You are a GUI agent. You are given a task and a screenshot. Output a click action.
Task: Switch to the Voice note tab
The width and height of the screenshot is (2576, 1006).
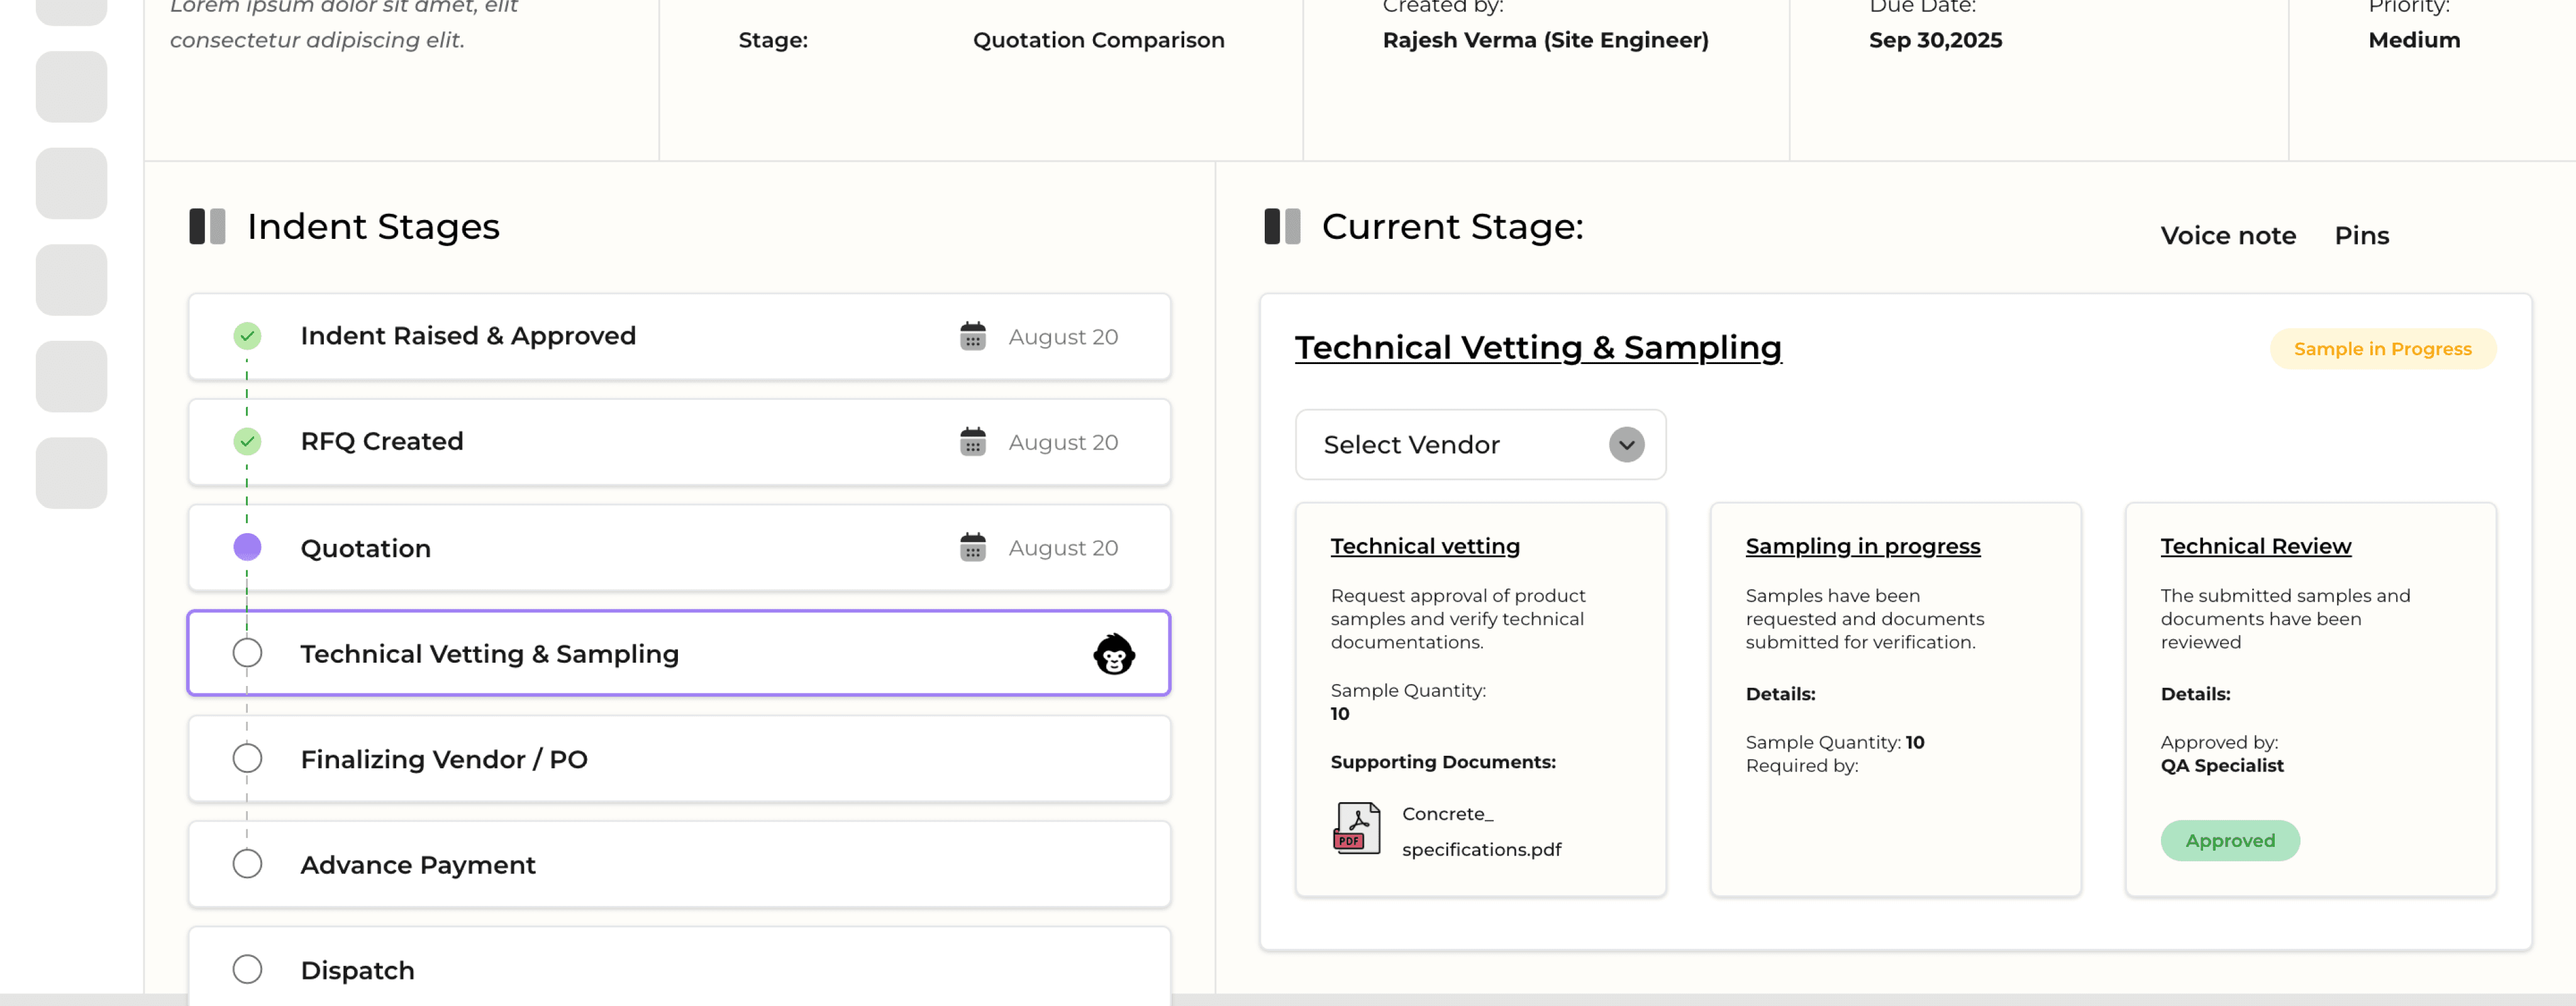click(x=2227, y=236)
